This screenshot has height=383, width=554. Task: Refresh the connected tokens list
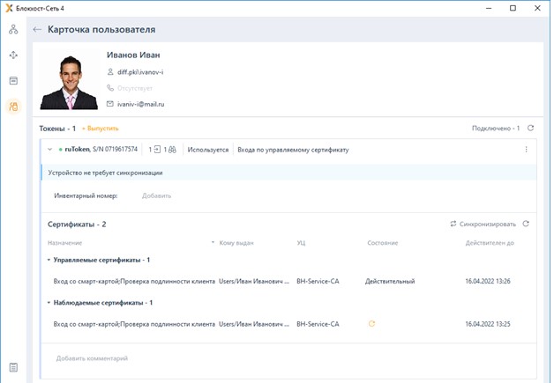pyautogui.click(x=530, y=129)
